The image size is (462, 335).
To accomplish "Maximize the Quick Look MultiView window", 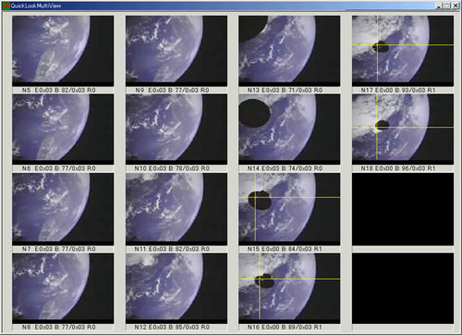I will point(447,6).
